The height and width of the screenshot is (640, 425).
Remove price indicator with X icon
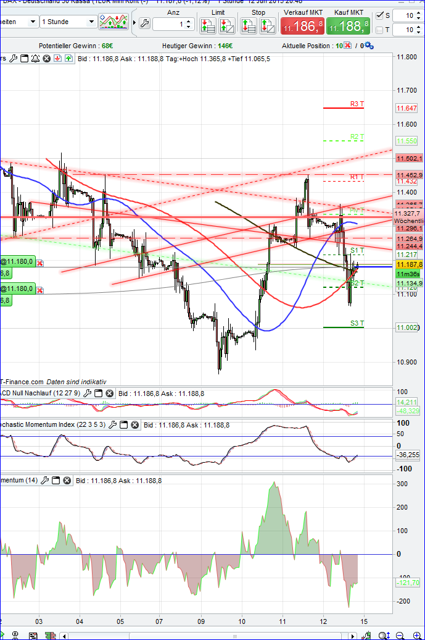[x=47, y=59]
